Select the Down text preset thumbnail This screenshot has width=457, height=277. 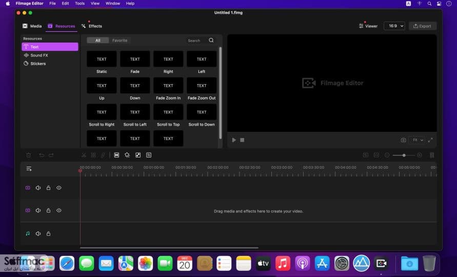tap(135, 86)
